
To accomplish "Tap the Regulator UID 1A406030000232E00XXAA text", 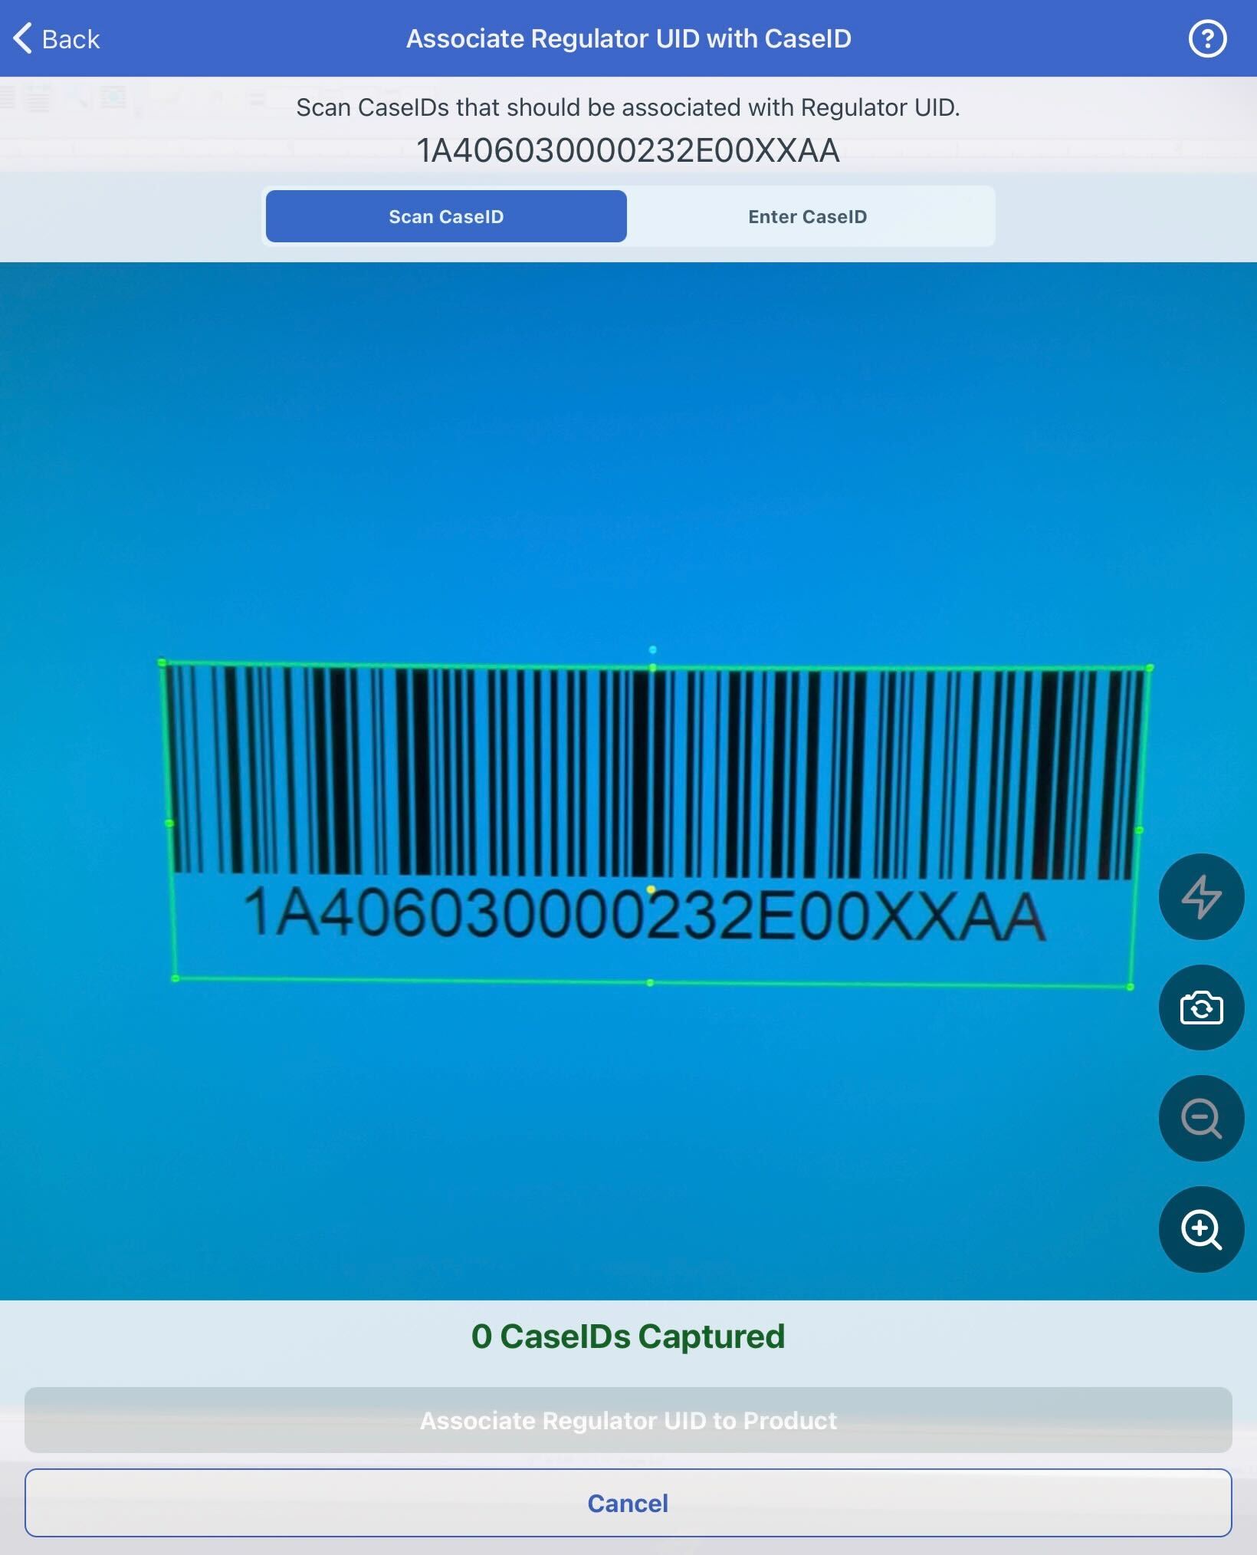I will click(x=627, y=150).
